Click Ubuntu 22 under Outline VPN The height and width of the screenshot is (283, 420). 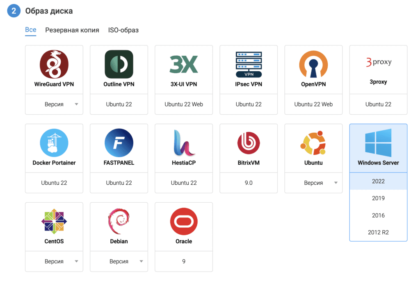tap(119, 104)
